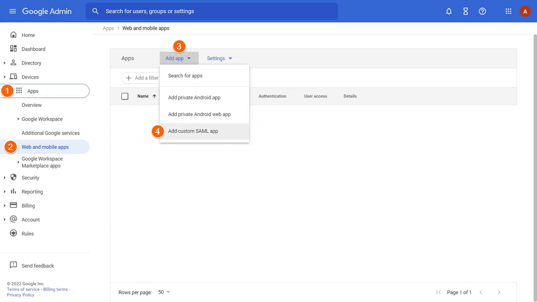Open the main hamburger menu
The height and width of the screenshot is (302, 537).
click(12, 11)
